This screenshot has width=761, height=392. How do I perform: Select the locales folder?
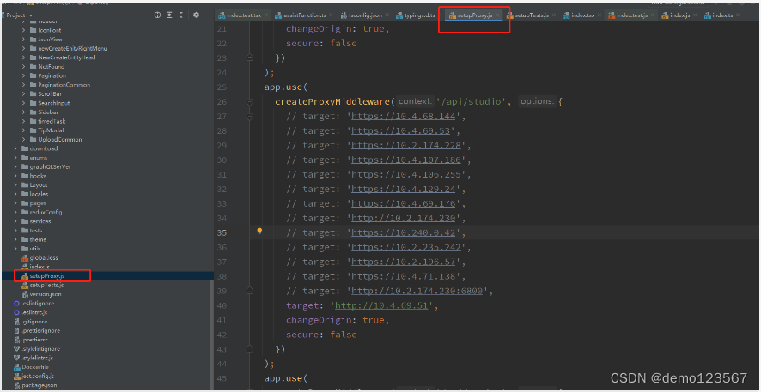[39, 194]
